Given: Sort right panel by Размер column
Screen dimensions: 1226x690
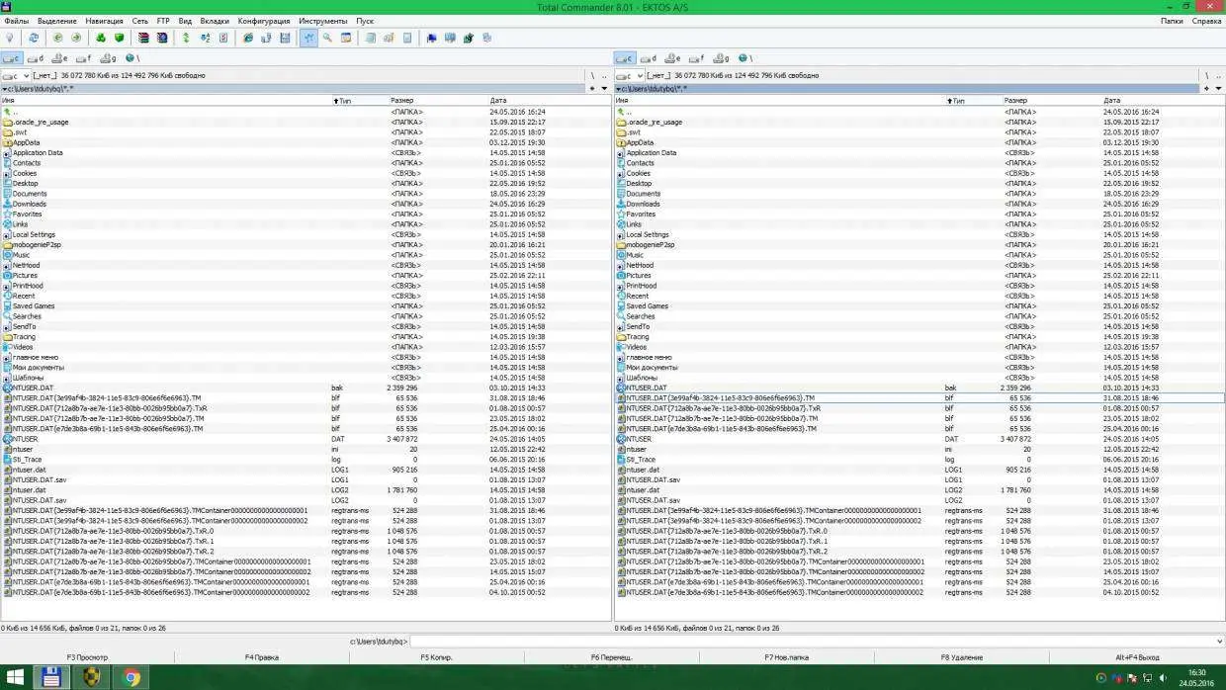Looking at the screenshot, I should click(x=1052, y=101).
